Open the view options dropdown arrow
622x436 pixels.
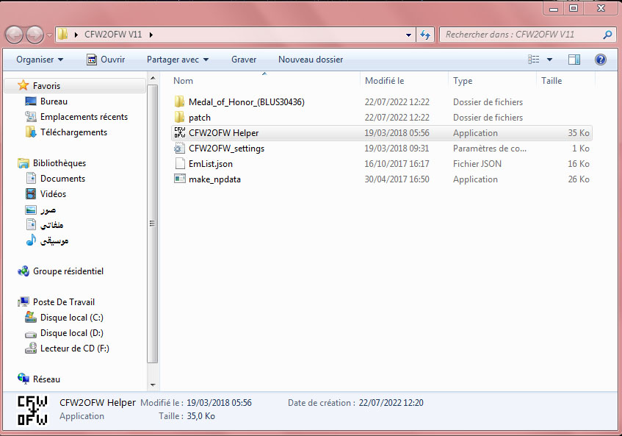549,60
